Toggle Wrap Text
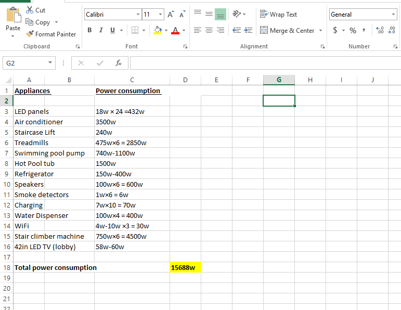 [x=278, y=15]
